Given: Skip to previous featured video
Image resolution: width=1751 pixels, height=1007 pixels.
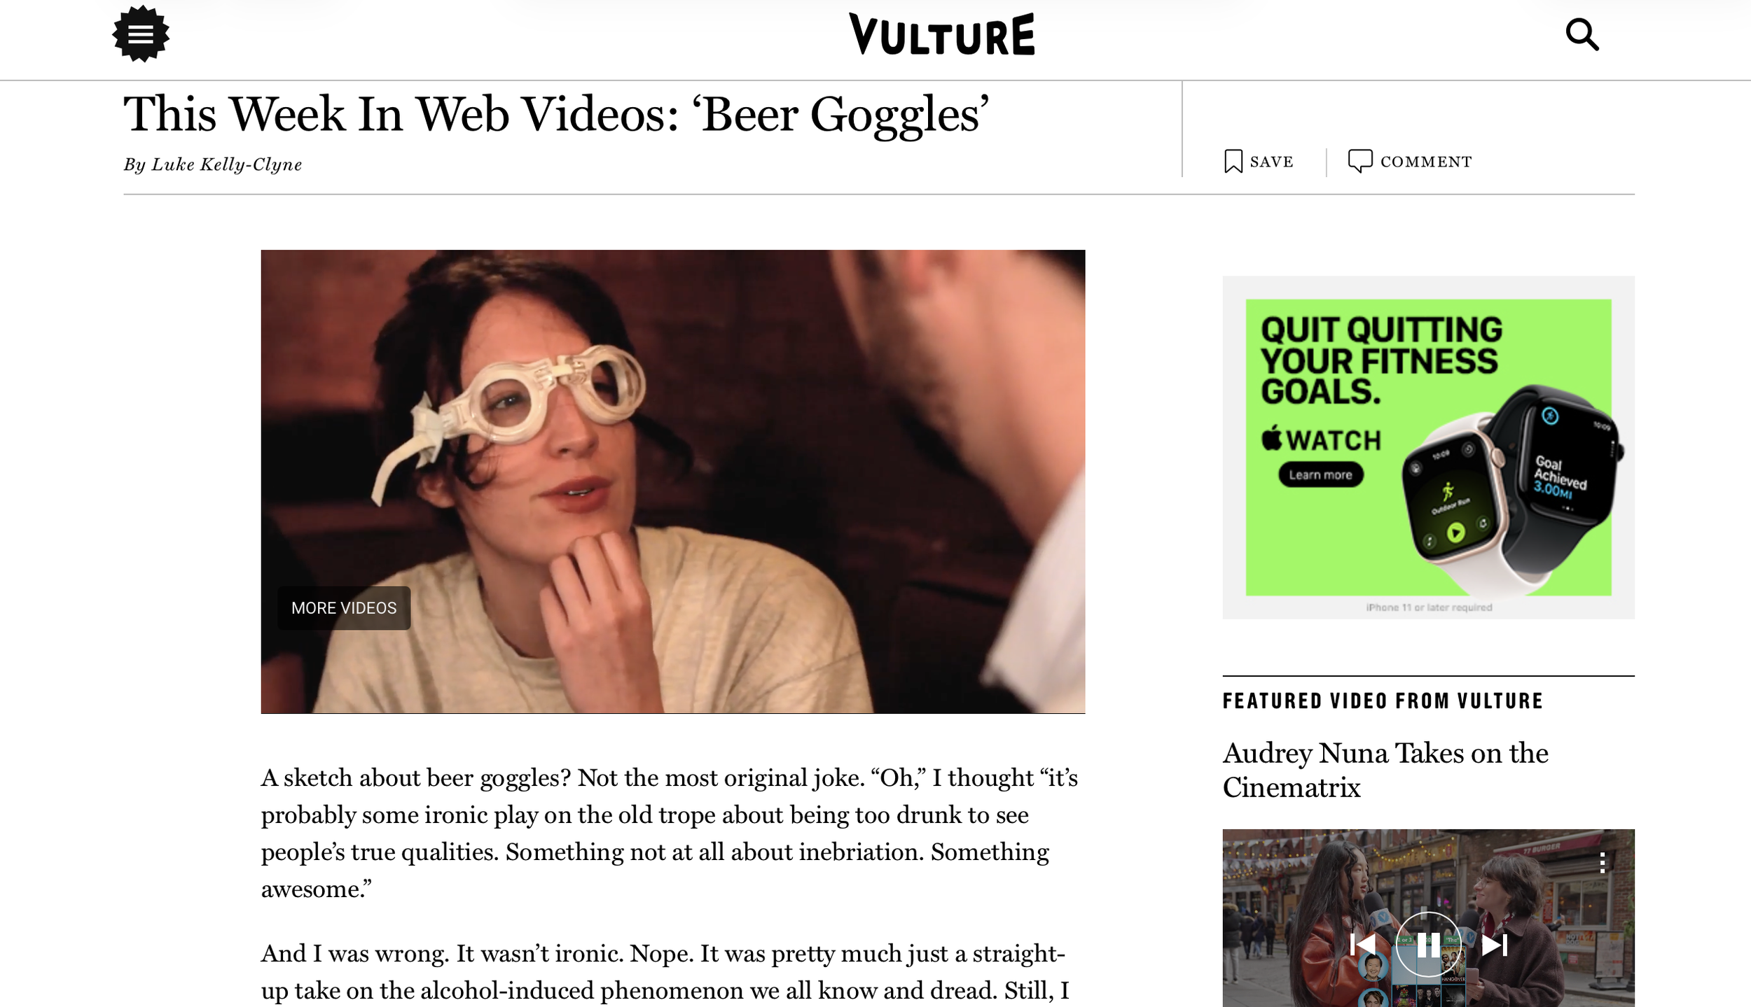Looking at the screenshot, I should coord(1363,945).
